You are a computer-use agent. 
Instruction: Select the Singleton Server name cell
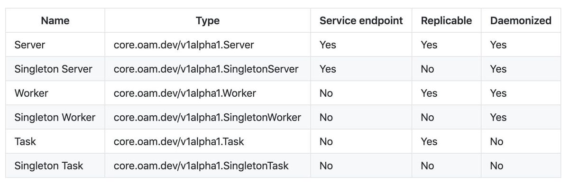(x=55, y=69)
